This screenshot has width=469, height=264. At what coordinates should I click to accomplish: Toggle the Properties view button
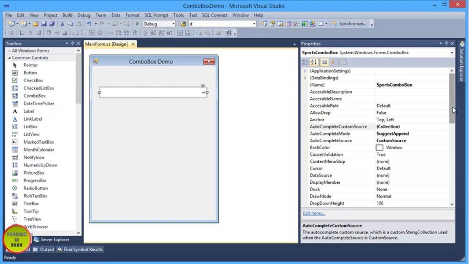pyautogui.click(x=324, y=62)
